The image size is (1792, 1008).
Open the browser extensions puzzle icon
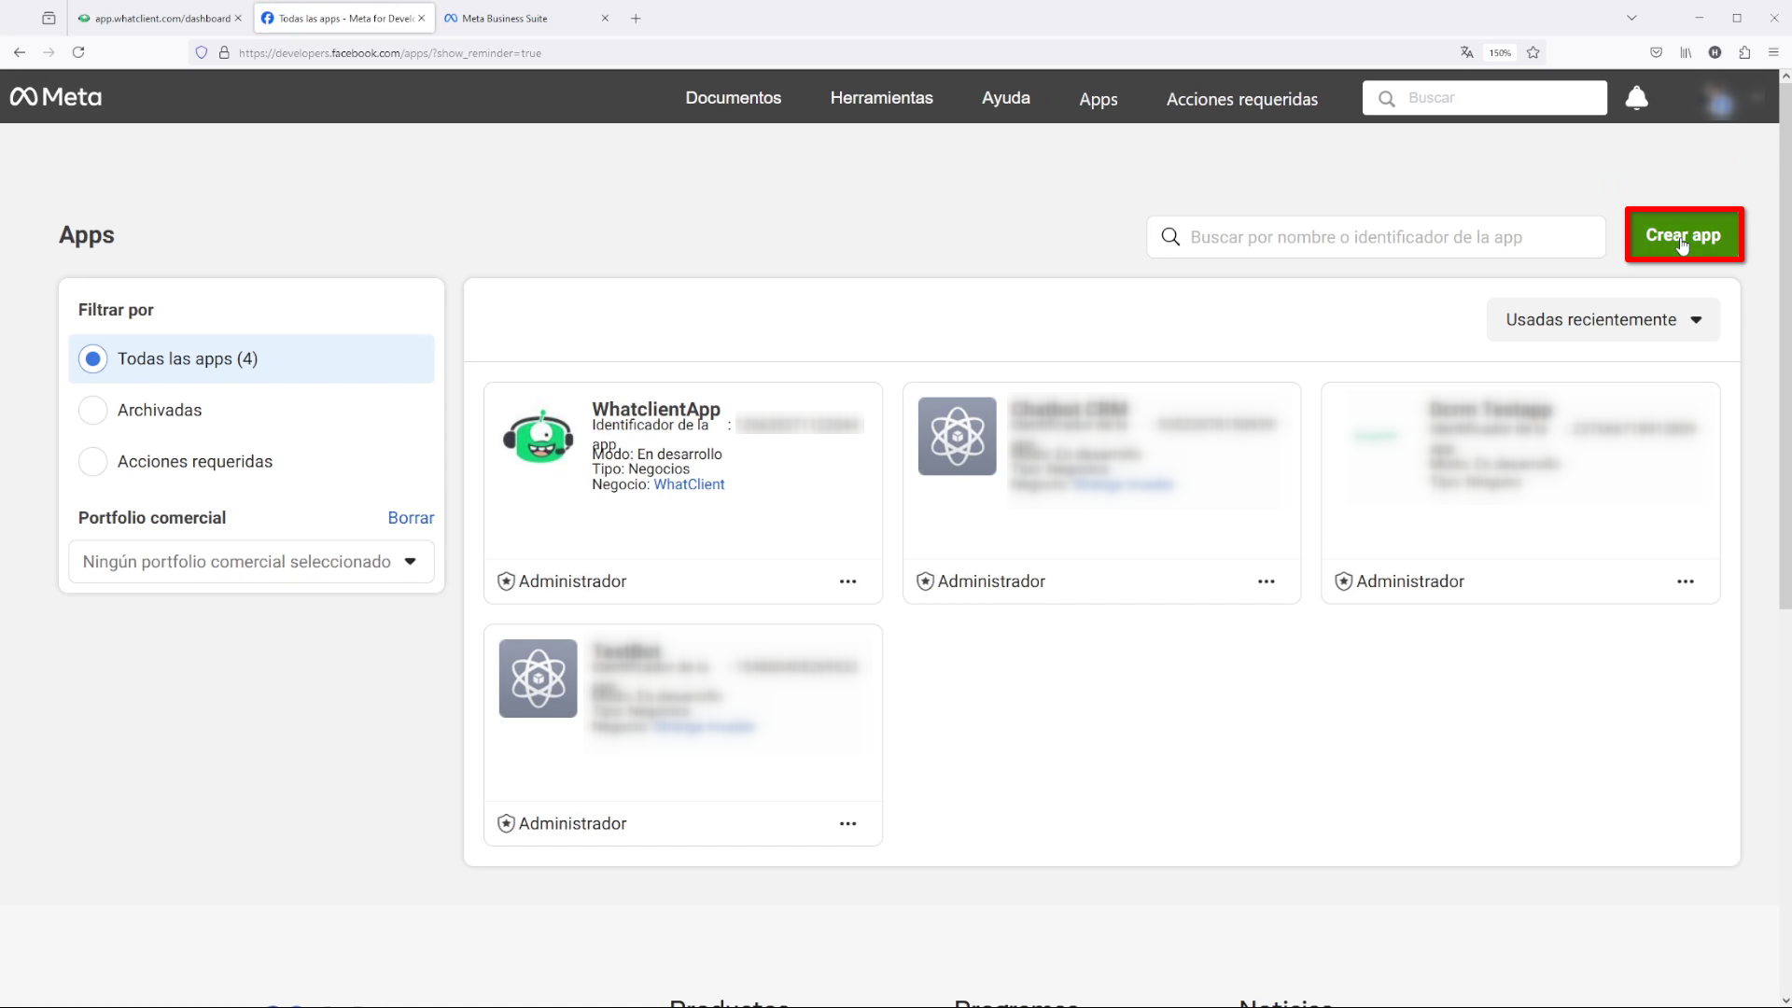(x=1744, y=52)
